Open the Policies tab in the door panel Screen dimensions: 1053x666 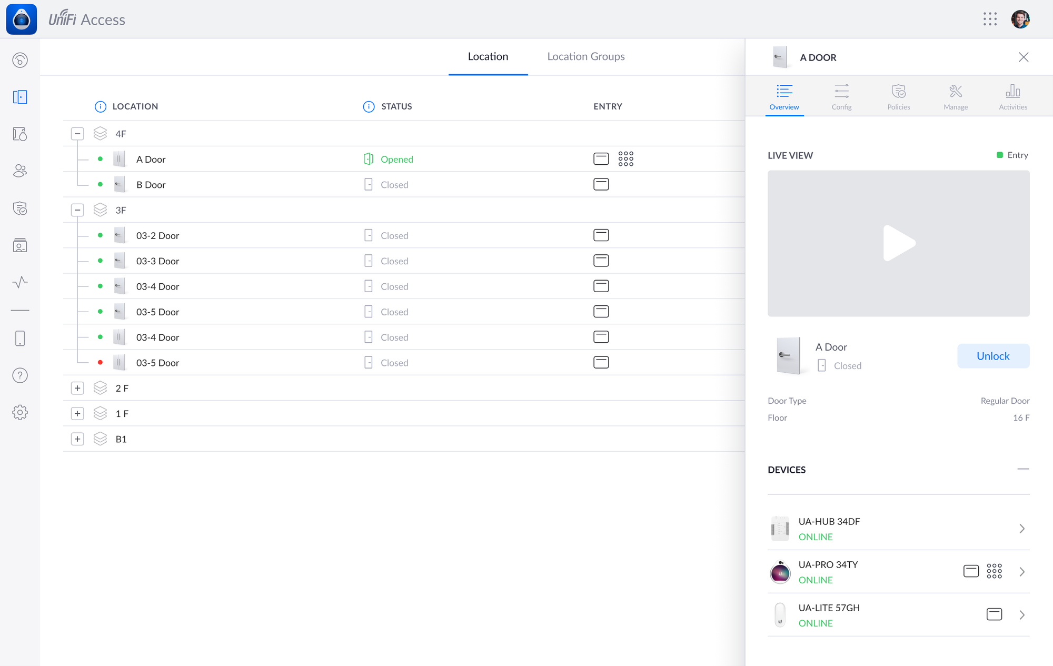[x=898, y=97]
